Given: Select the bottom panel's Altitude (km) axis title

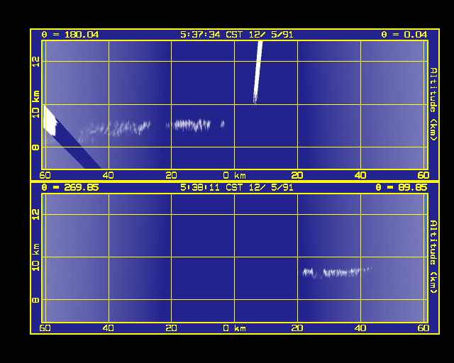Looking at the screenshot, I should point(433,257).
